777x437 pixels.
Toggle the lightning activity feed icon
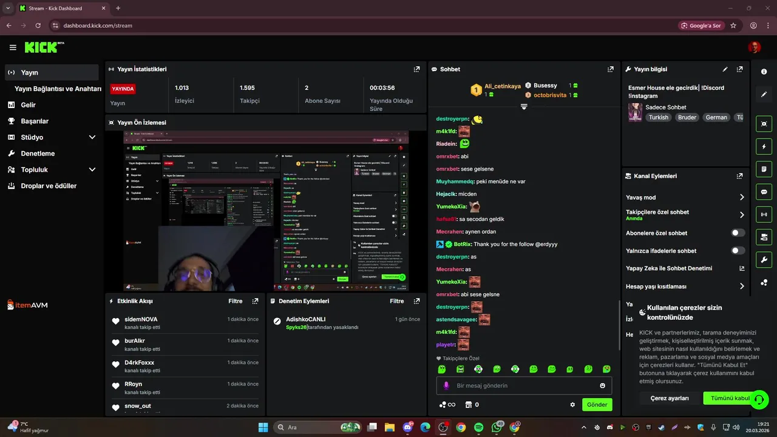click(764, 146)
